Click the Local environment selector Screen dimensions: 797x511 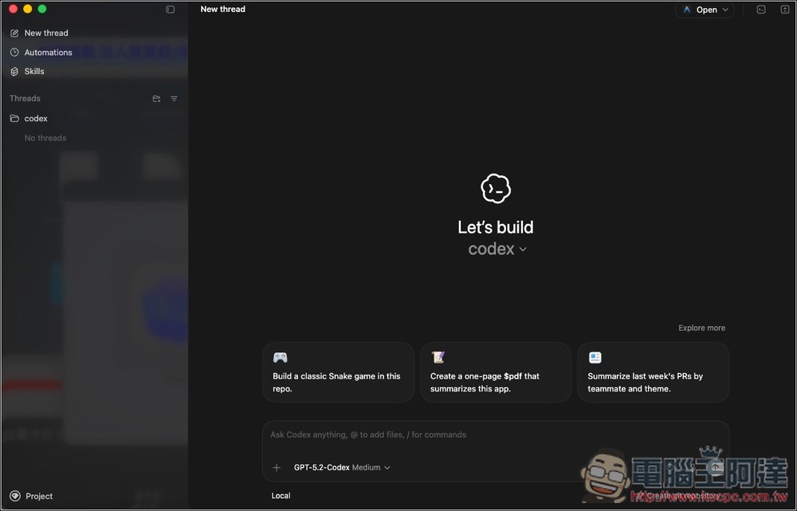[281, 495]
